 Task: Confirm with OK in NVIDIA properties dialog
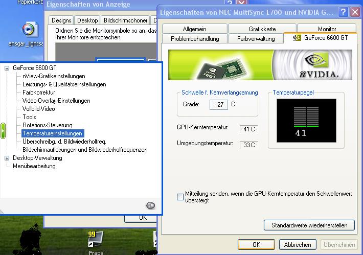[256, 245]
